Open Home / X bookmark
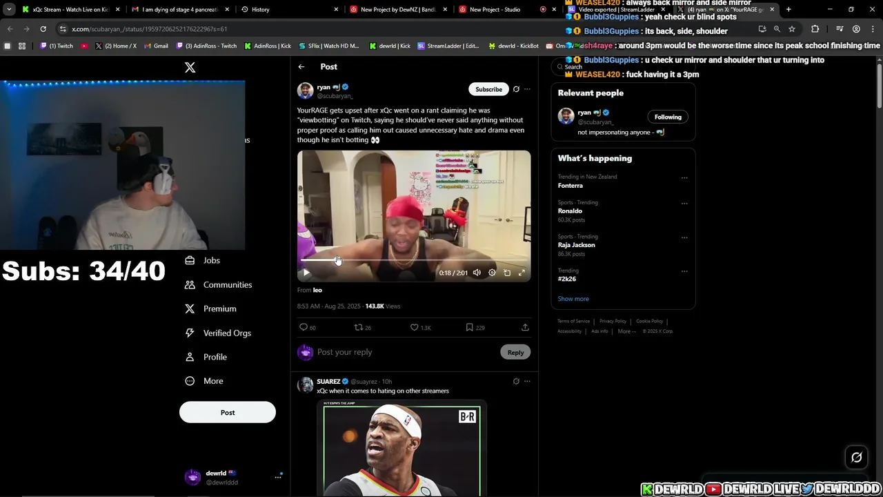 [116, 46]
